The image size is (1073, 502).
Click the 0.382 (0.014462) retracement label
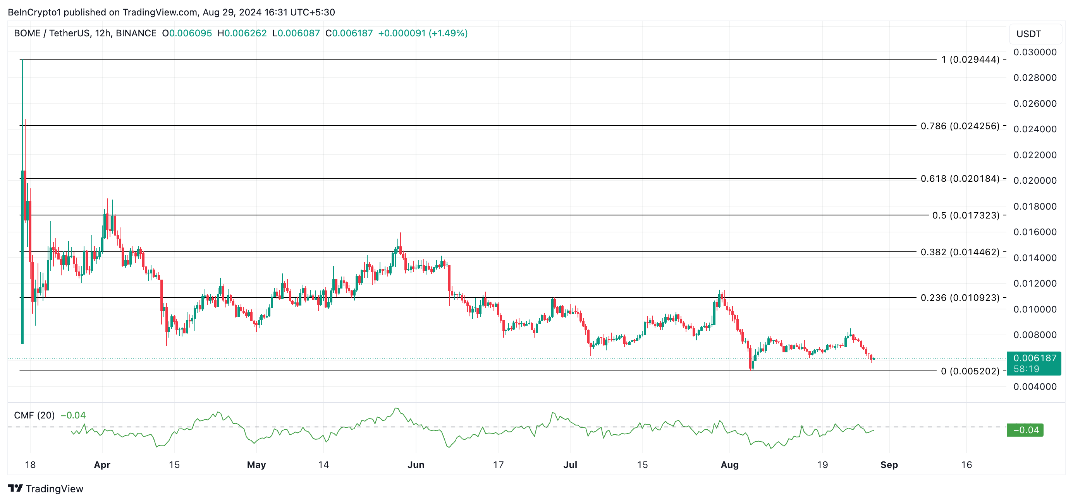tap(960, 252)
